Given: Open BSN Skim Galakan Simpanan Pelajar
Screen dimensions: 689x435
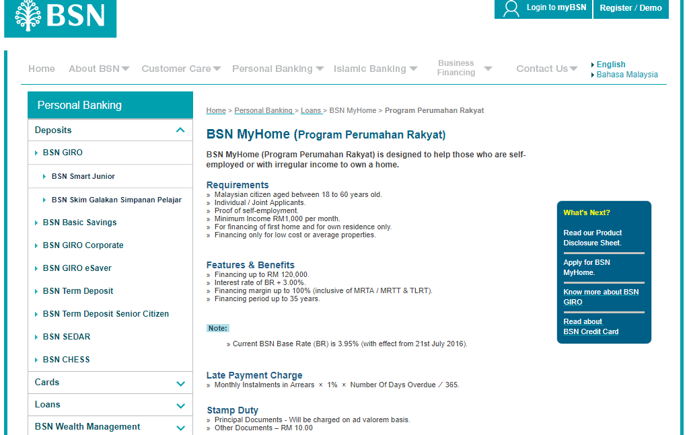Looking at the screenshot, I should click(x=116, y=200).
